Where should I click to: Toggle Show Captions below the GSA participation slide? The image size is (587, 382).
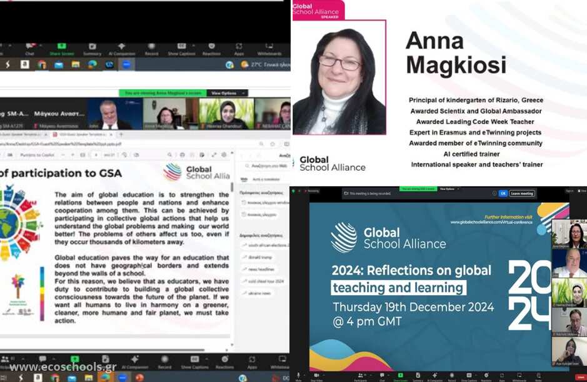tap(194, 362)
